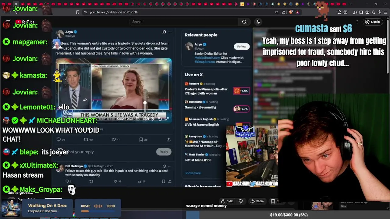Open a new browser tab with plus
Screen dimensions: 390x219
tap(351, 4)
